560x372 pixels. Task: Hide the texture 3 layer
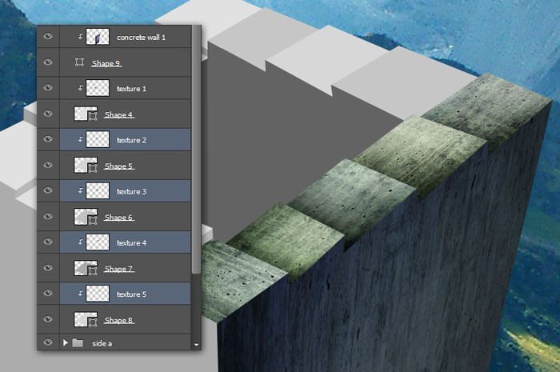click(x=48, y=190)
